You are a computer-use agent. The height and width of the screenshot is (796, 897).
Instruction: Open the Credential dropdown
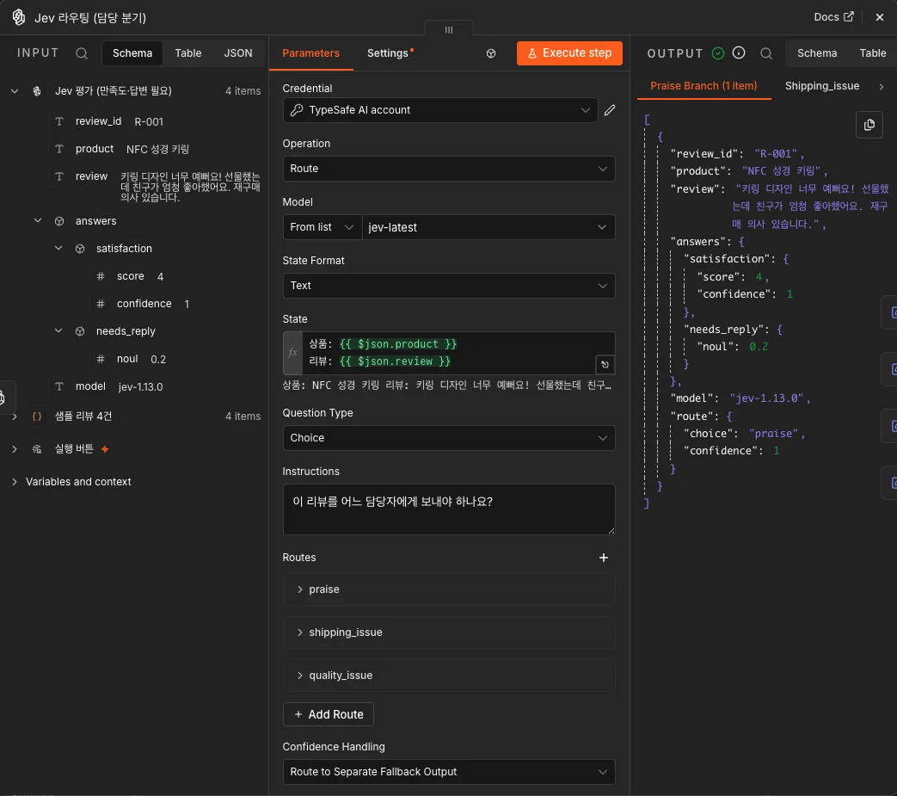[x=440, y=110]
